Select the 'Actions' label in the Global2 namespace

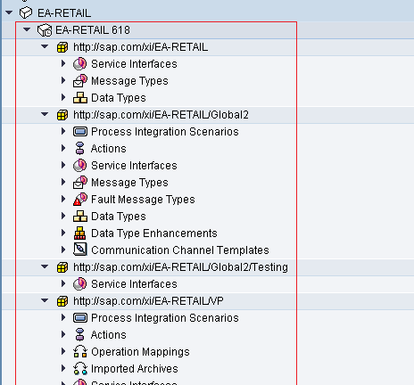click(109, 149)
